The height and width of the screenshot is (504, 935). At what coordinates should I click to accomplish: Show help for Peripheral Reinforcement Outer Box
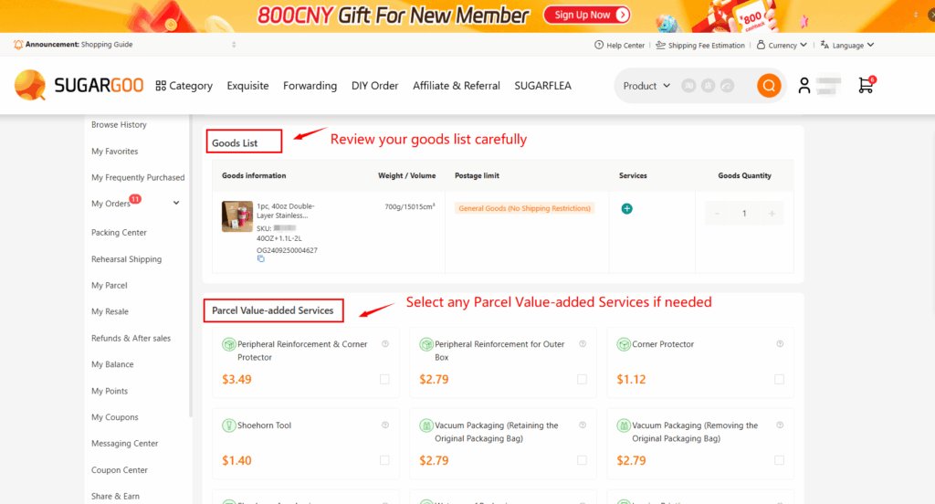[x=583, y=344]
